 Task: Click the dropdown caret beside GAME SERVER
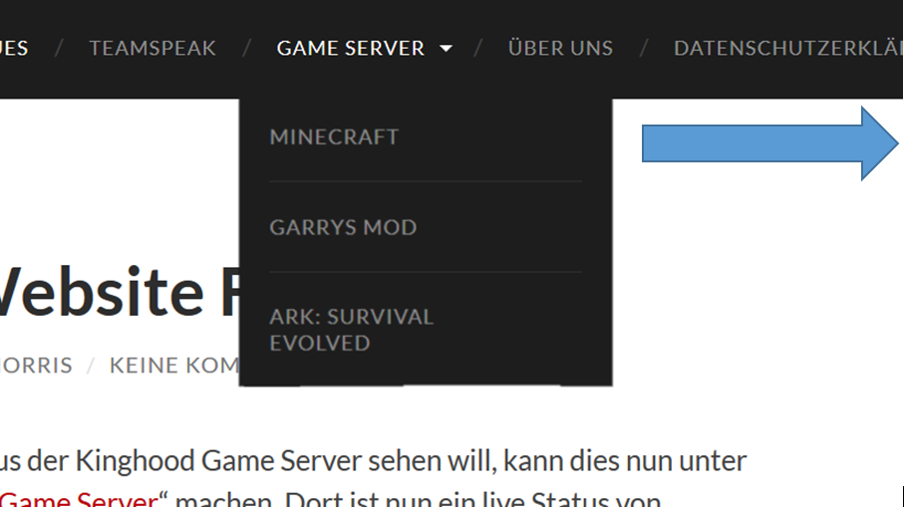446,49
